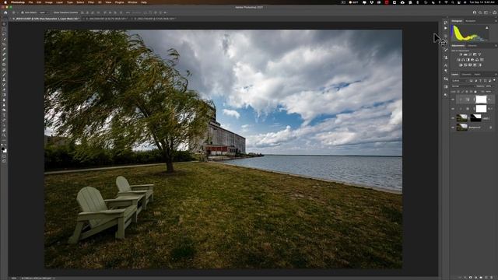The height and width of the screenshot is (280, 498).
Task: Hide the Background layer
Action: (x=453, y=128)
